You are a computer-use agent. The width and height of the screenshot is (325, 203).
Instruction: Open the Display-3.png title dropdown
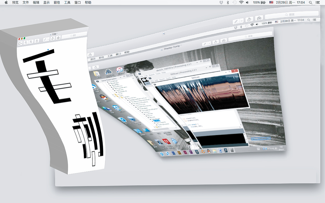(x=181, y=45)
